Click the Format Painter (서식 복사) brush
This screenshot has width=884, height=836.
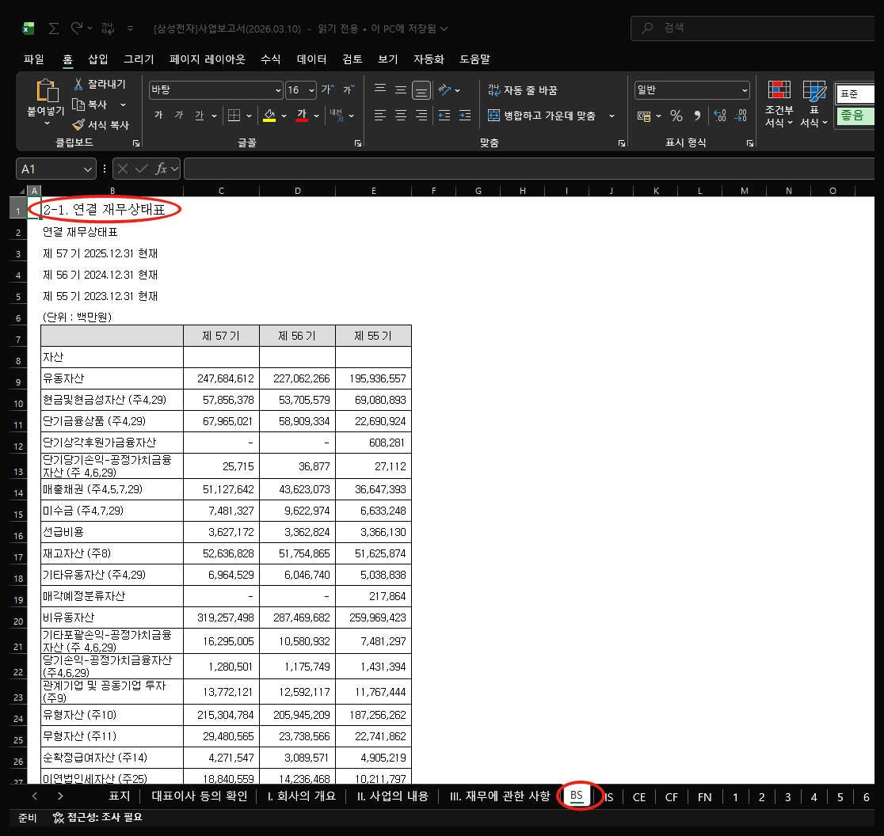tap(78, 124)
